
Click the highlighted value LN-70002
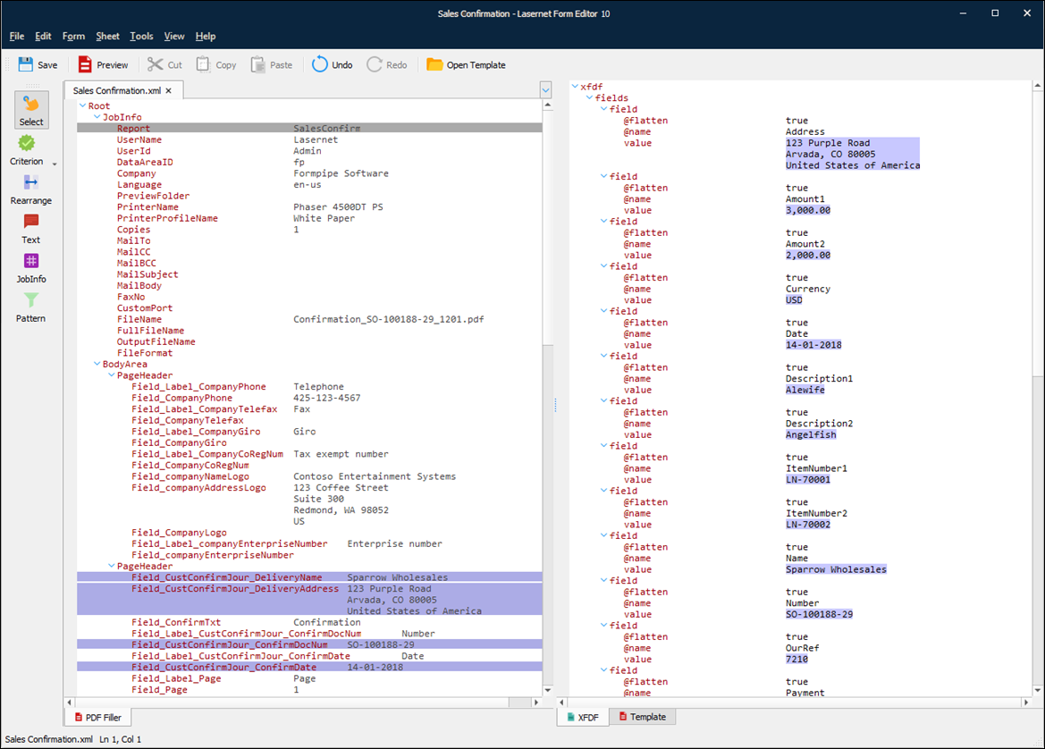point(808,525)
